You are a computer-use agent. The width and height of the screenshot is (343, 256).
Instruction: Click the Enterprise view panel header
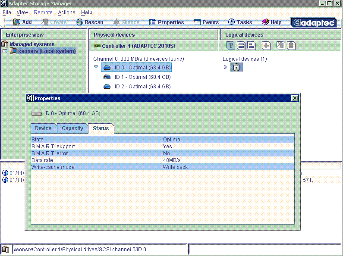(44, 35)
